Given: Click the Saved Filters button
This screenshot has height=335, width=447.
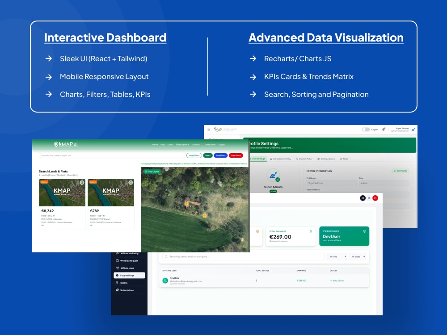Looking at the screenshot, I should 194,155.
